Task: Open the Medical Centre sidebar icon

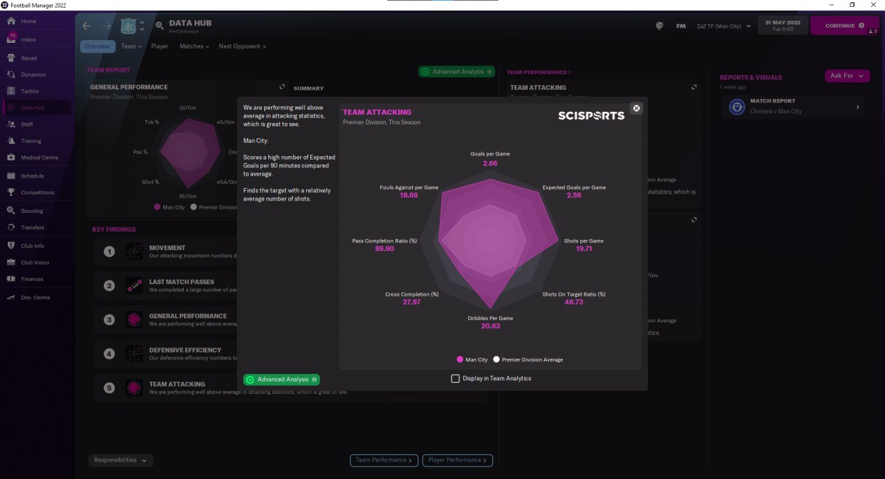Action: point(11,158)
